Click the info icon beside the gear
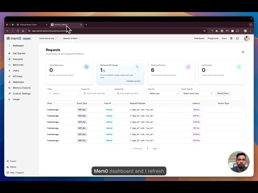Image resolution: width=258 pixels, height=193 pixels. (x=237, y=38)
